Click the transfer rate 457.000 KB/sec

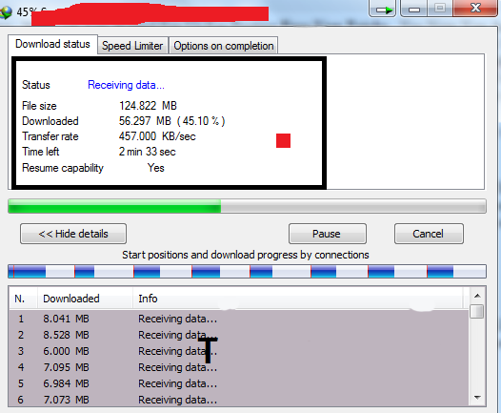[x=157, y=136]
